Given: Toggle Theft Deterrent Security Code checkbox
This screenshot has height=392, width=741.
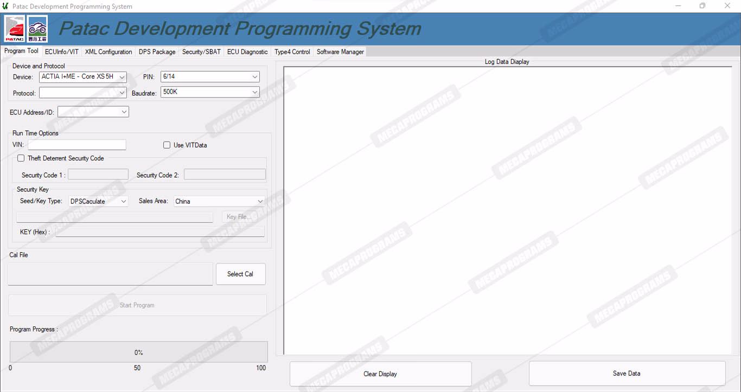Looking at the screenshot, I should click(21, 158).
